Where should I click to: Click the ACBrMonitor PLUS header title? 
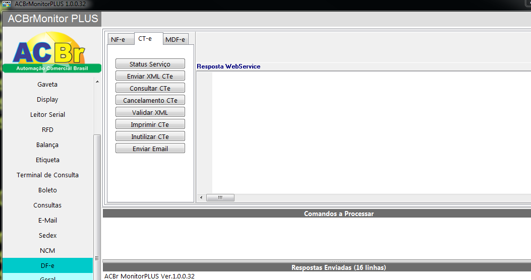point(53,19)
